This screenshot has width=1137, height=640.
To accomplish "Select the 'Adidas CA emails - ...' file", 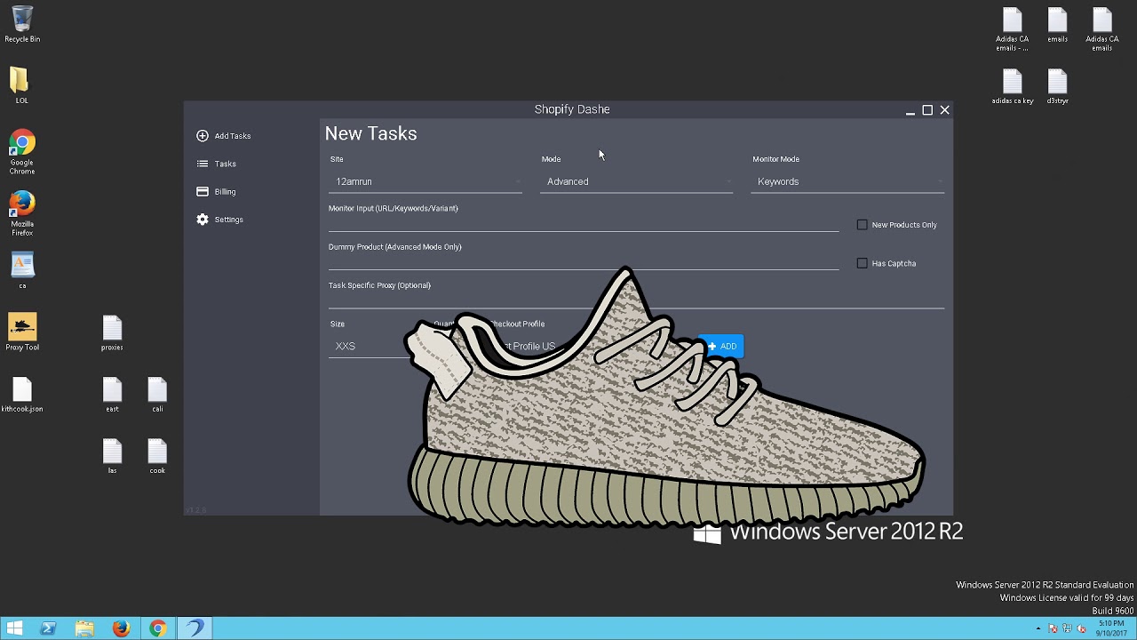I will click(x=1012, y=28).
